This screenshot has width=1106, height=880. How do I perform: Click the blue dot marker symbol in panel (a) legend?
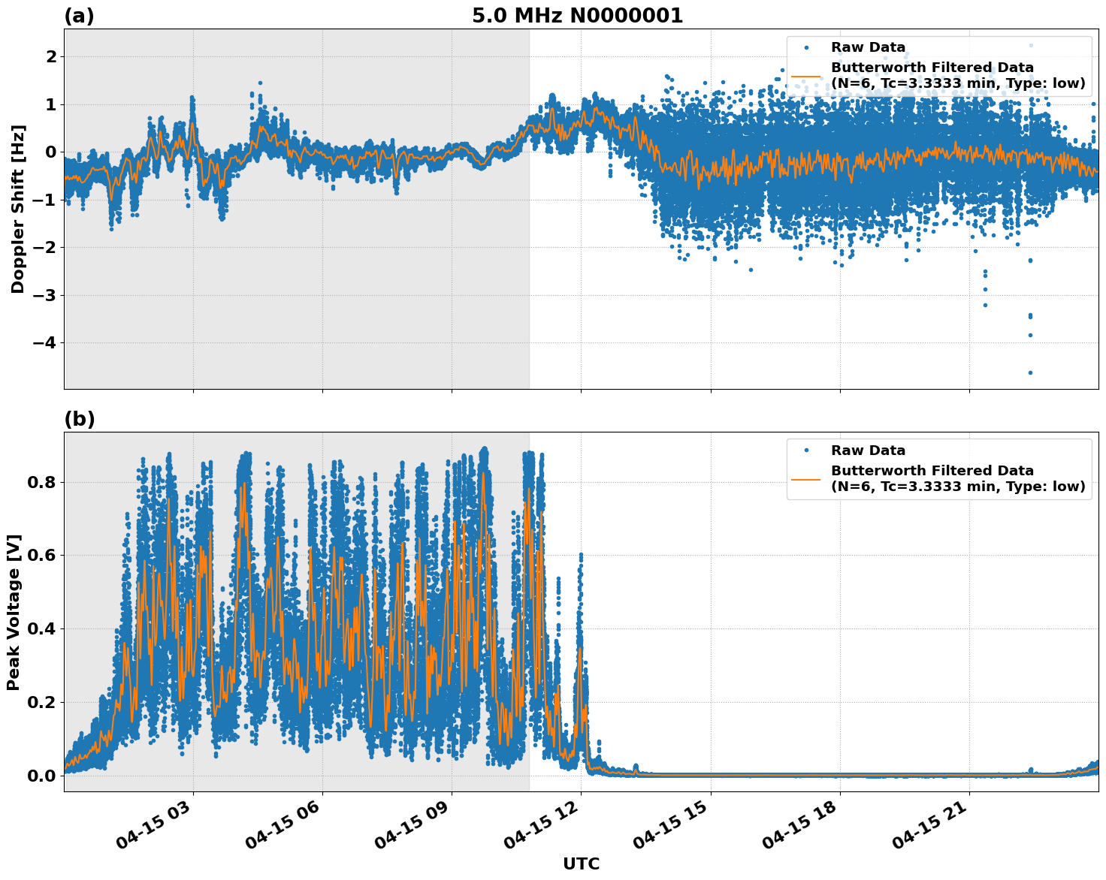coord(805,47)
